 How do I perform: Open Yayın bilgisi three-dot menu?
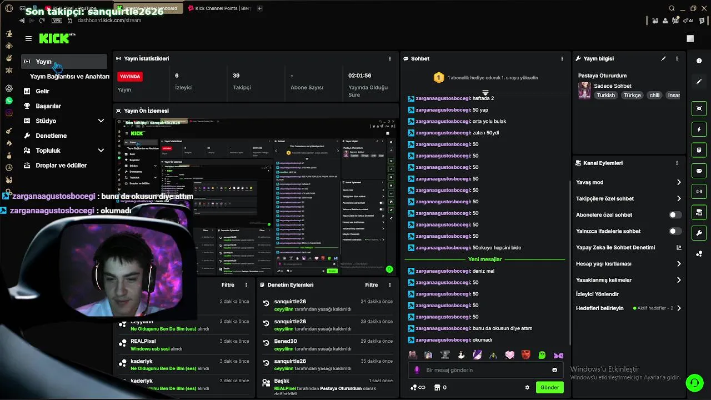point(677,58)
